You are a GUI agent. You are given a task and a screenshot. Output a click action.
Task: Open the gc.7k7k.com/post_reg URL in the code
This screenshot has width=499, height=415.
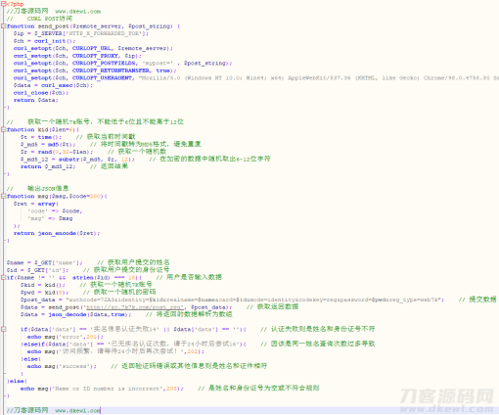[135, 307]
